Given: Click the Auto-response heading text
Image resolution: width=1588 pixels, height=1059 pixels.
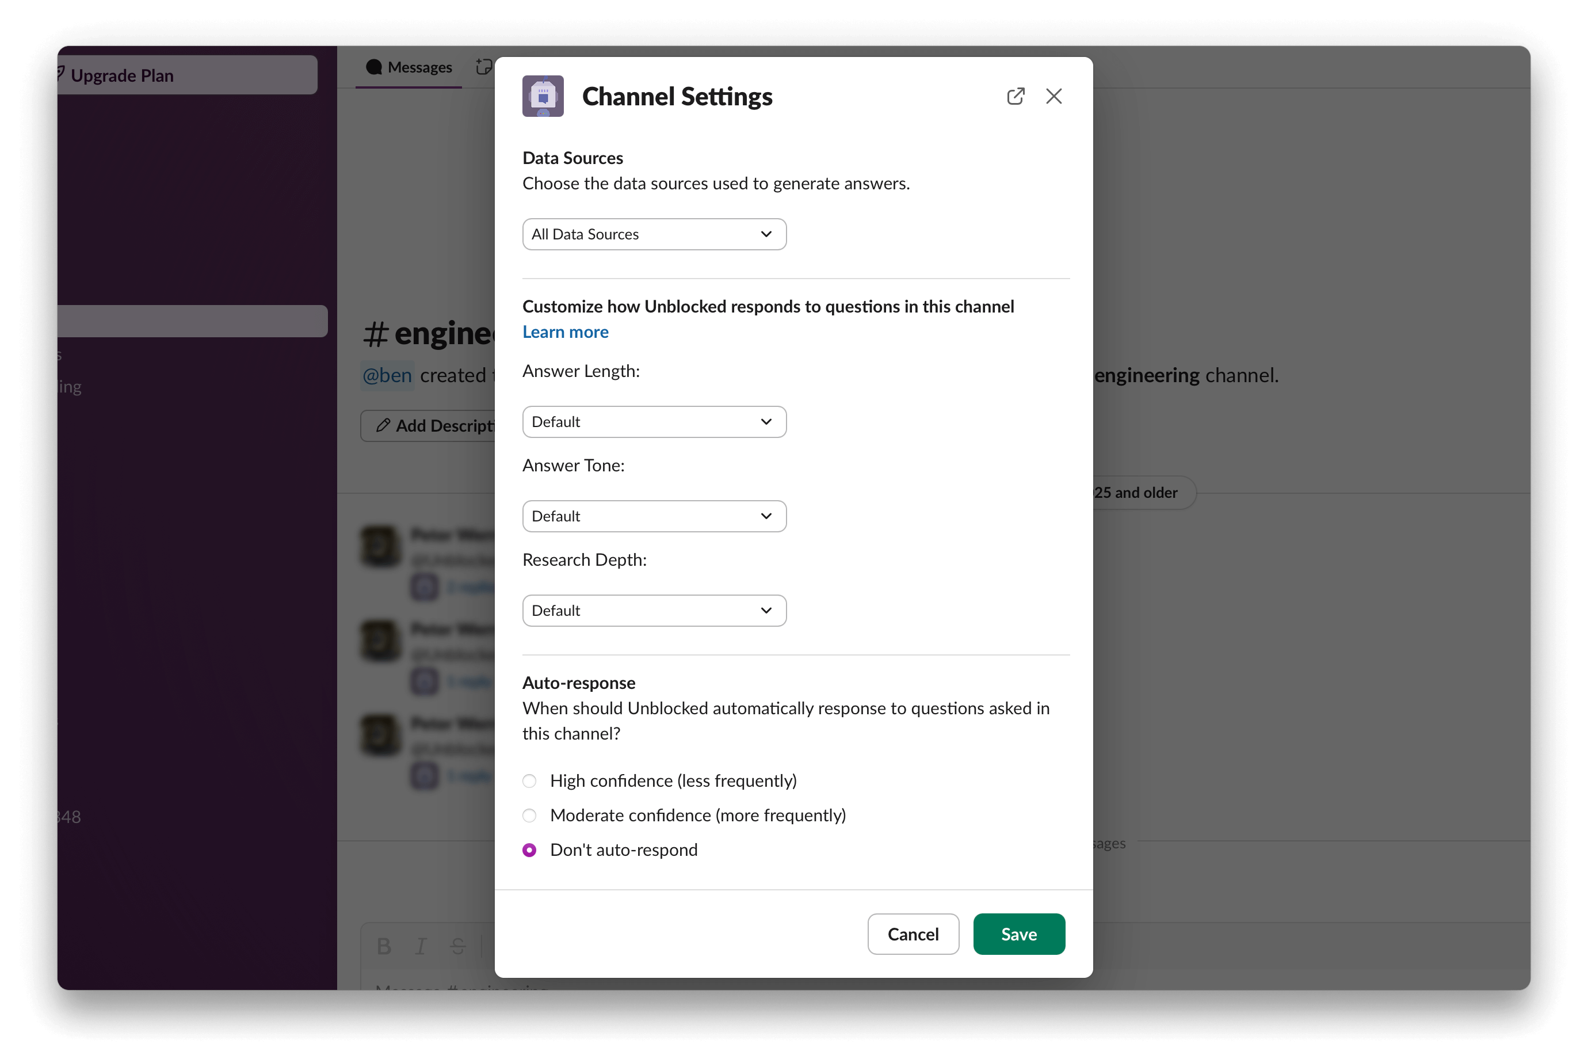Looking at the screenshot, I should pos(579,683).
